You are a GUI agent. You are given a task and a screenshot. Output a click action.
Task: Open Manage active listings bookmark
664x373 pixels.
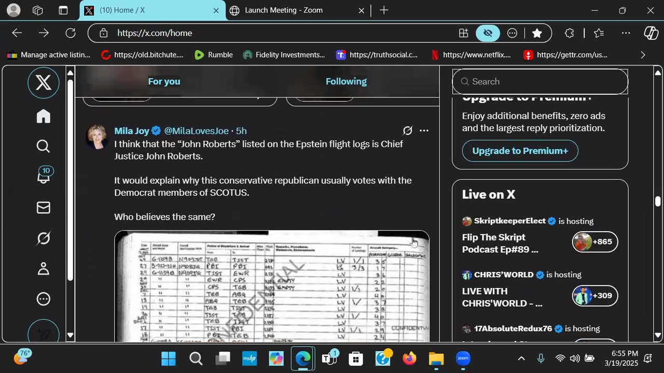pyautogui.click(x=48, y=55)
